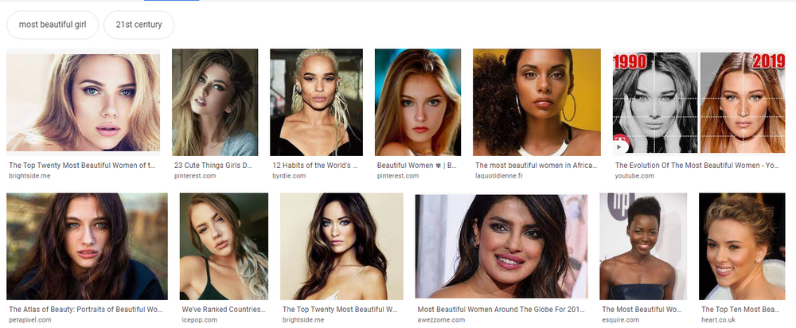796x328 pixels.
Task: Open the petapixel.com Atlas of Beauty image
Action: (87, 246)
